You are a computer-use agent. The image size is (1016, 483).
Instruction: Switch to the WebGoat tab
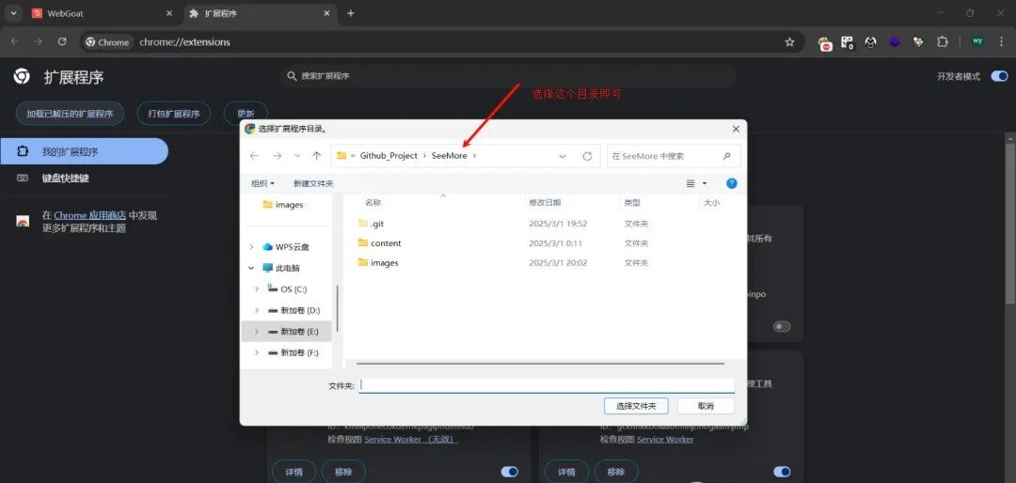click(x=103, y=13)
